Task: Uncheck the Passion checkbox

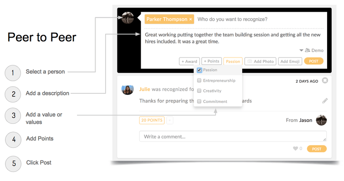Action: [199, 70]
